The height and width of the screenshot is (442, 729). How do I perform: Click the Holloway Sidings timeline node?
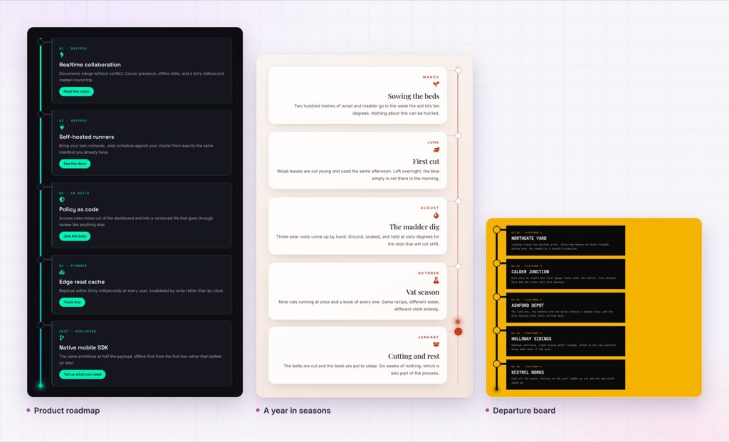click(496, 330)
